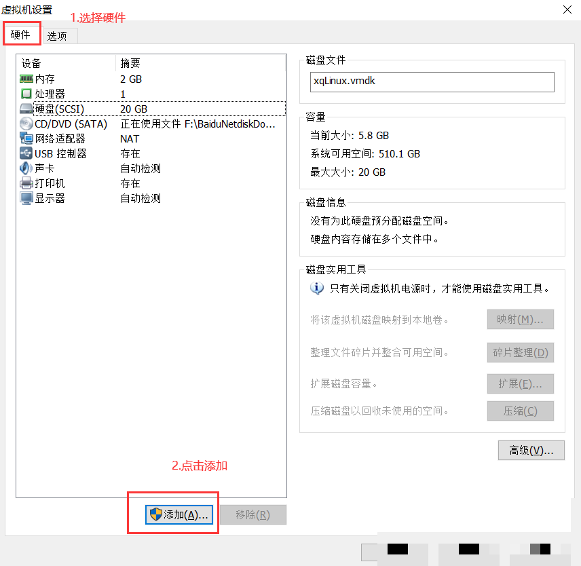Click the 扩展(E)... button
Image resolution: width=581 pixels, height=566 pixels.
(520, 383)
